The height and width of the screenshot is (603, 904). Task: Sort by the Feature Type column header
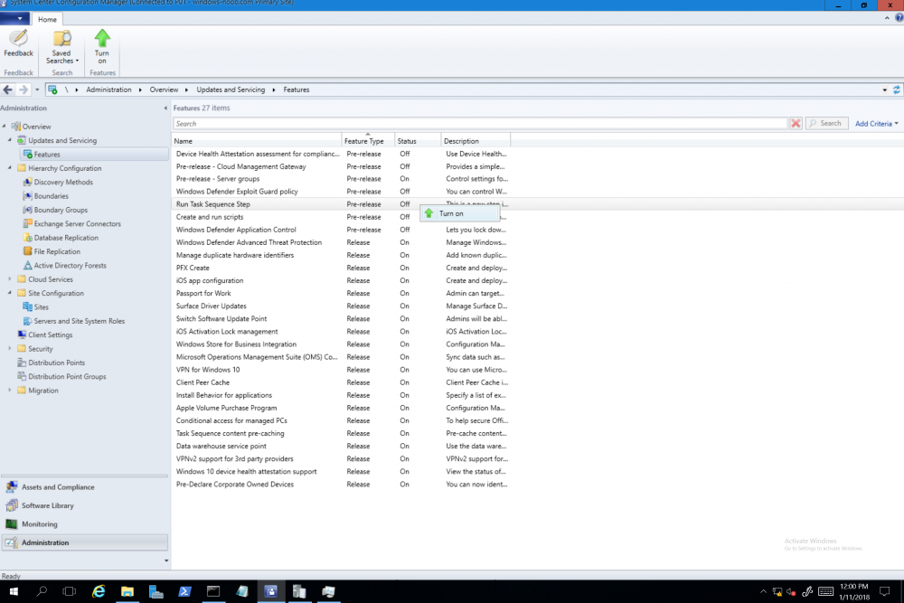coord(368,141)
